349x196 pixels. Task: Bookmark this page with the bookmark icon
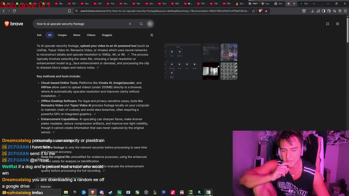[x=69, y=11]
